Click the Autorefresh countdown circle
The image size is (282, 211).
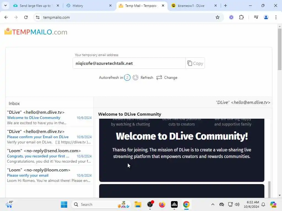[x=127, y=77]
